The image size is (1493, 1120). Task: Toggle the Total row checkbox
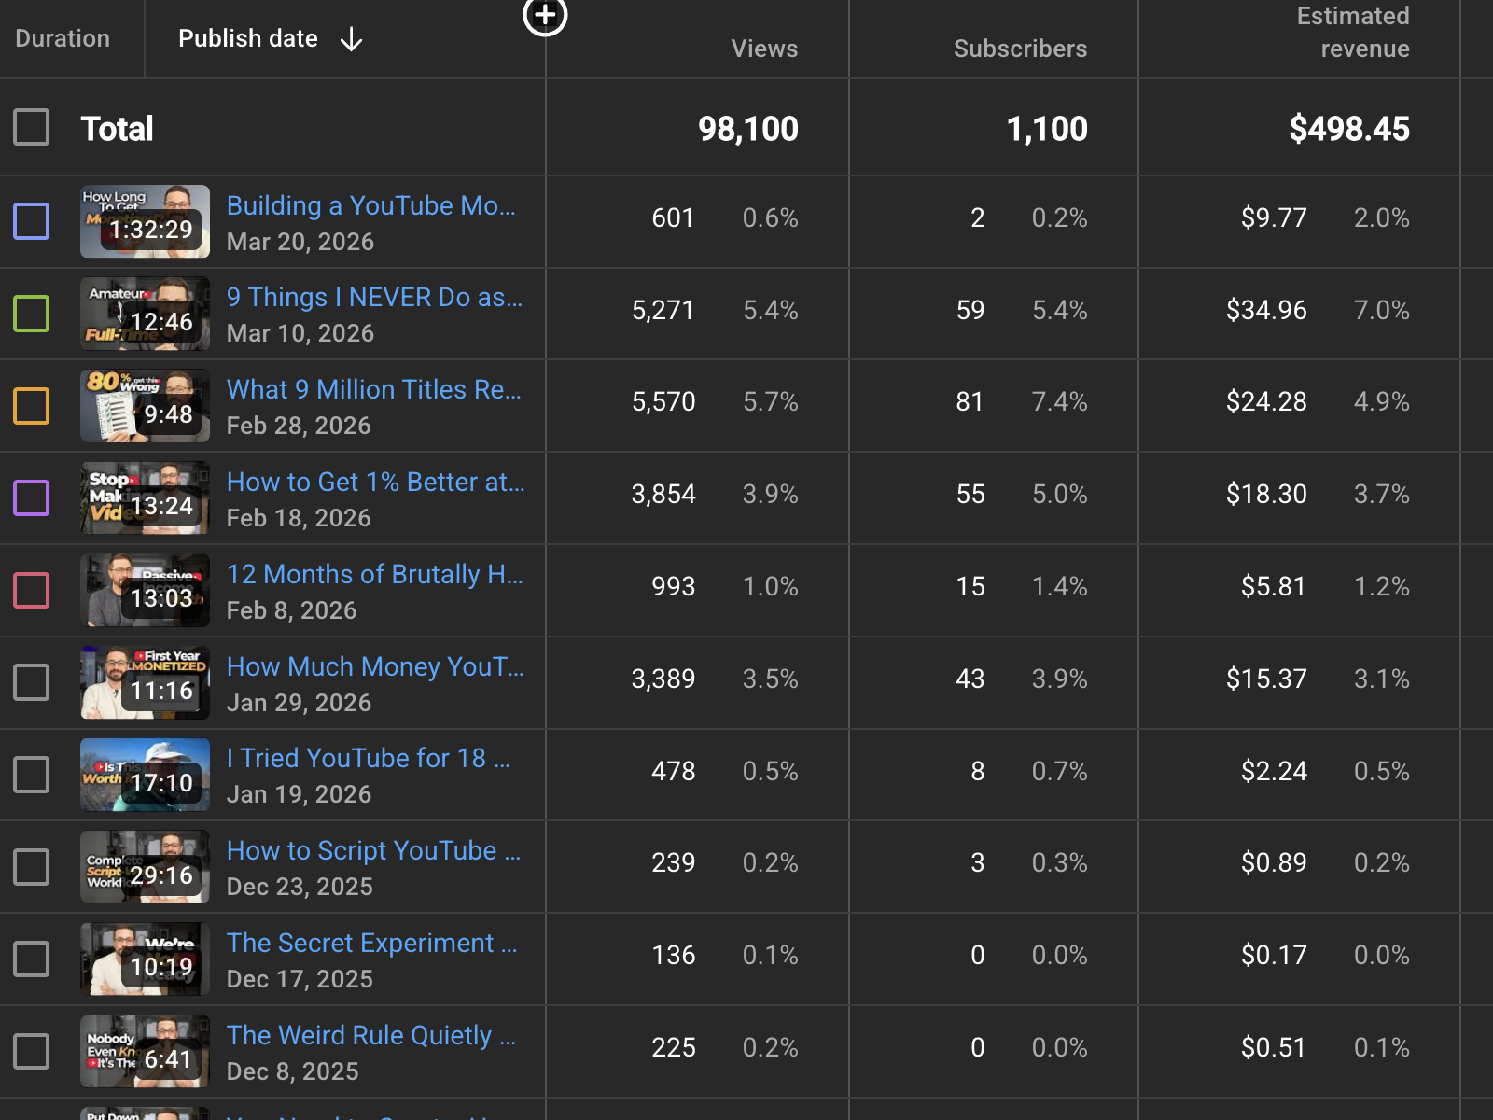point(31,128)
